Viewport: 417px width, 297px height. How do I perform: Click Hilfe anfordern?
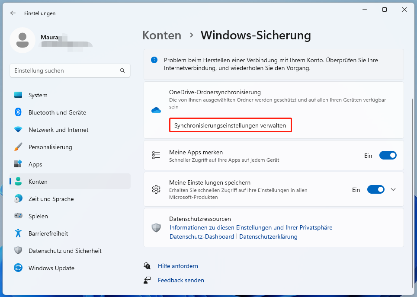[x=178, y=266]
